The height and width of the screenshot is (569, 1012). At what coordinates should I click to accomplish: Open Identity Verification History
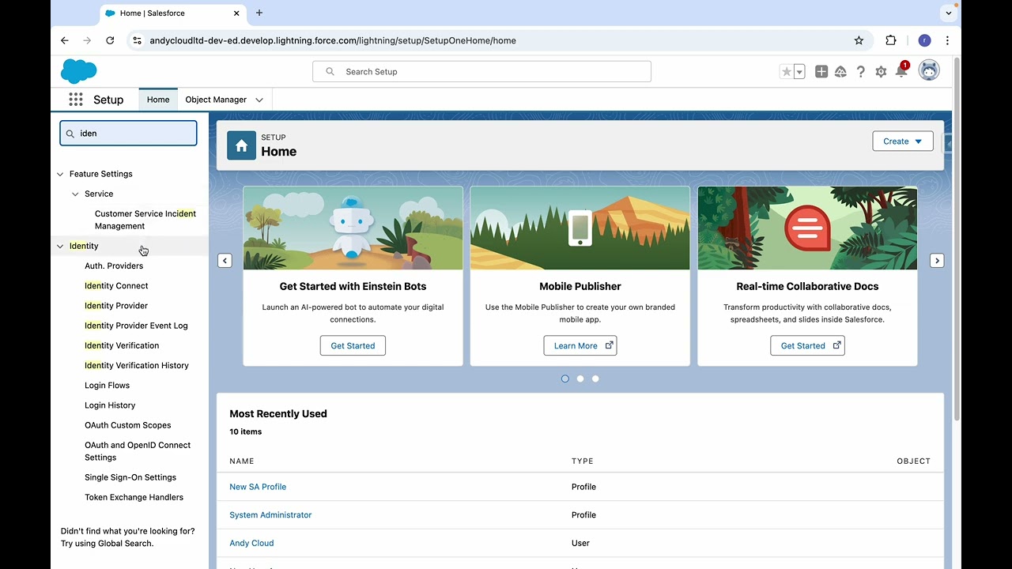click(137, 365)
